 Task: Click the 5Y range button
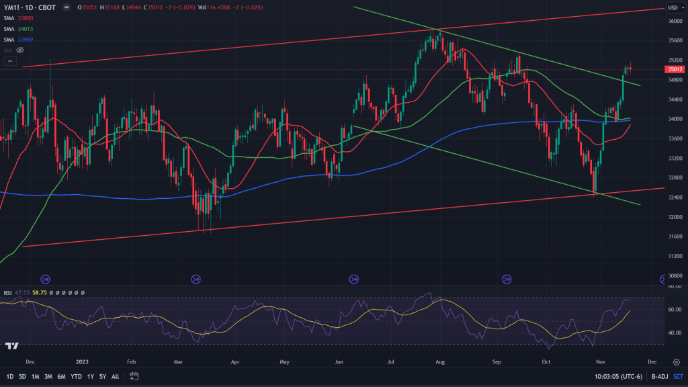point(101,376)
